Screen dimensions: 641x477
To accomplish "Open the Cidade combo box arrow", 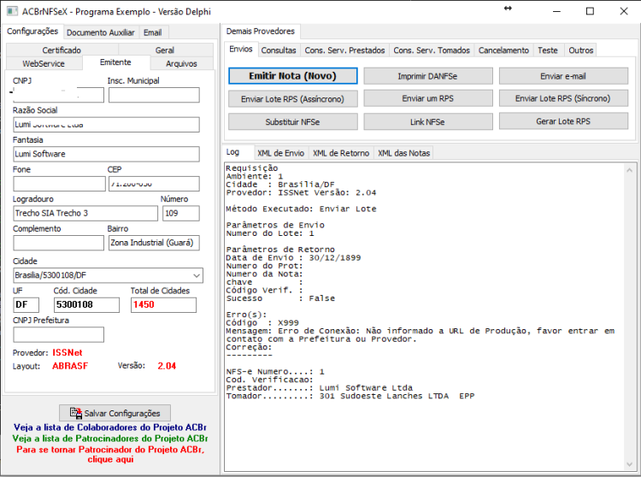I will coord(197,275).
